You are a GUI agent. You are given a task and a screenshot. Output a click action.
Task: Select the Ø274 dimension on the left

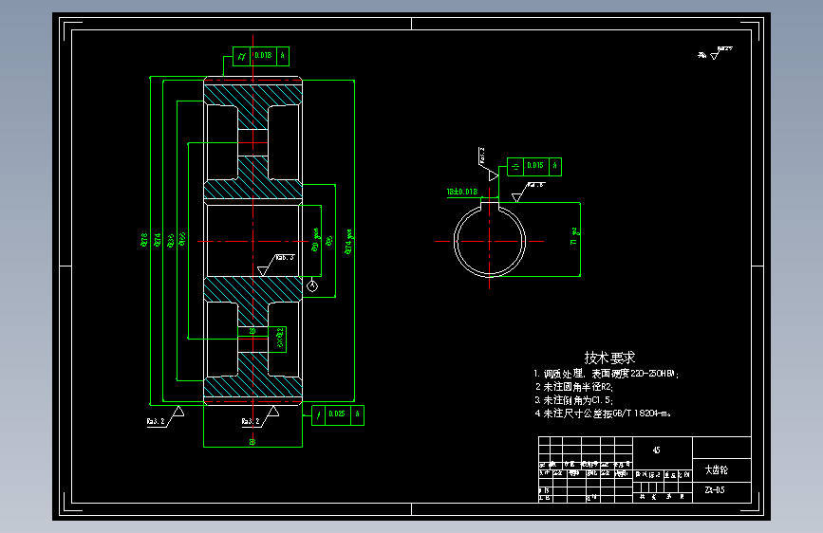pyautogui.click(x=157, y=240)
